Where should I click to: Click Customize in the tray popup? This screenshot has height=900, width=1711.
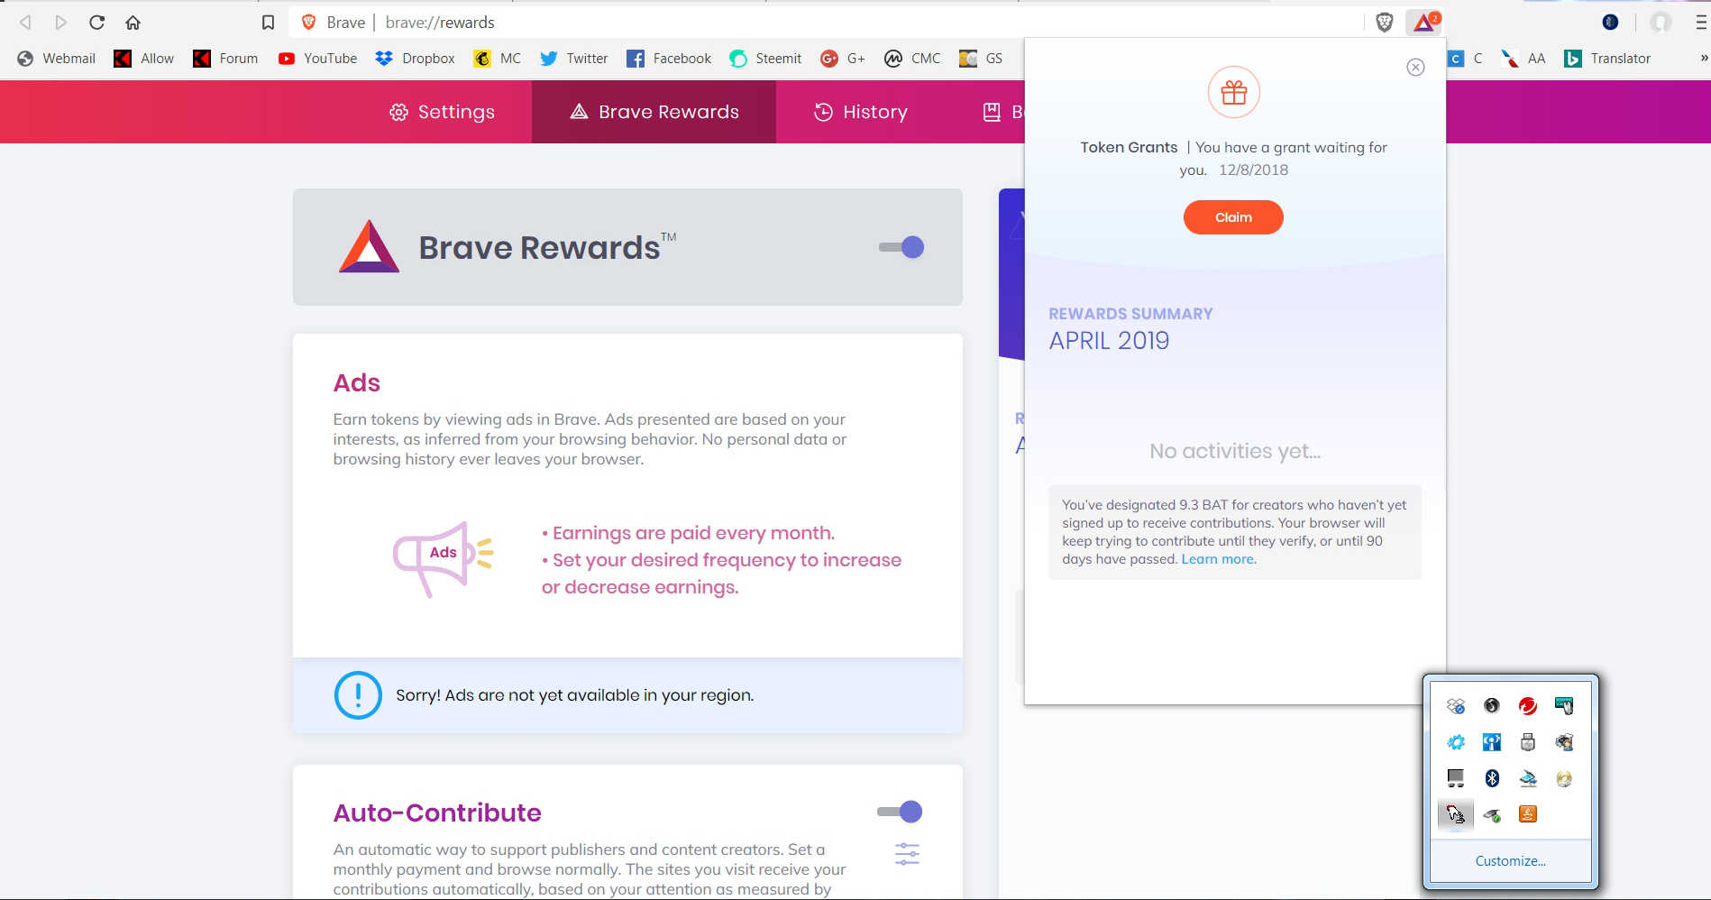tap(1510, 861)
